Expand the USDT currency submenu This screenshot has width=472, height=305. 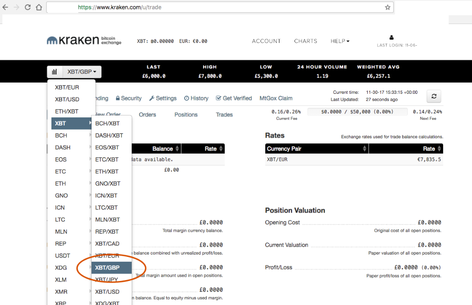tap(71, 256)
